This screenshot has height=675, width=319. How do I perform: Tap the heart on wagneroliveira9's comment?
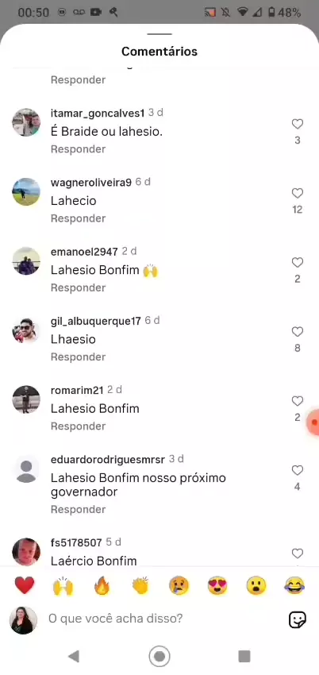(297, 193)
